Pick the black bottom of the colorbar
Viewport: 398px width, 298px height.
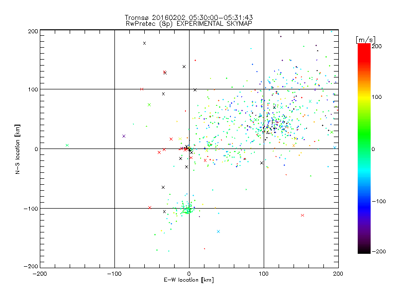click(364, 250)
